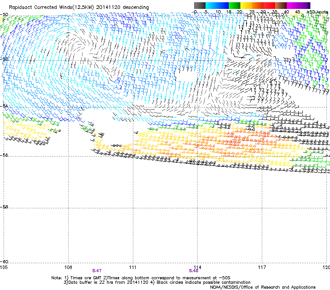Click the -52 latitude axis label

tap(4, 59)
